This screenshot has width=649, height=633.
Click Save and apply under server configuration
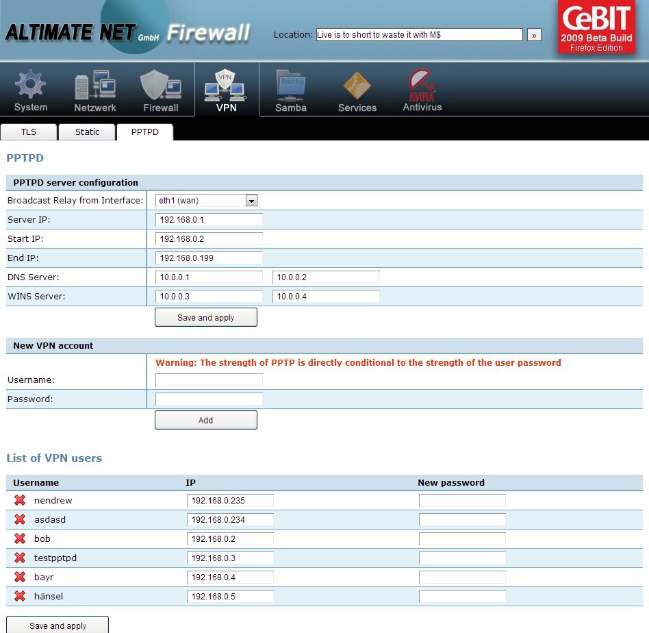[205, 317]
